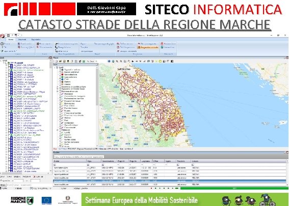Click the first progressive input field at bottom left

point(18,181)
